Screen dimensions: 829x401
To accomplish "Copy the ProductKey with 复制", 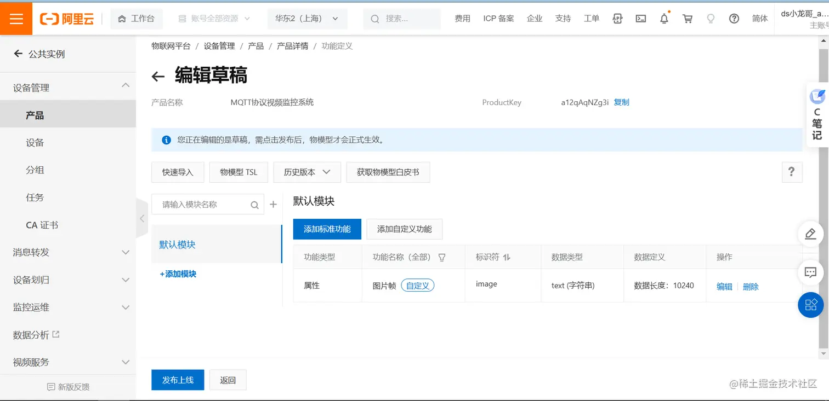I will [x=621, y=102].
